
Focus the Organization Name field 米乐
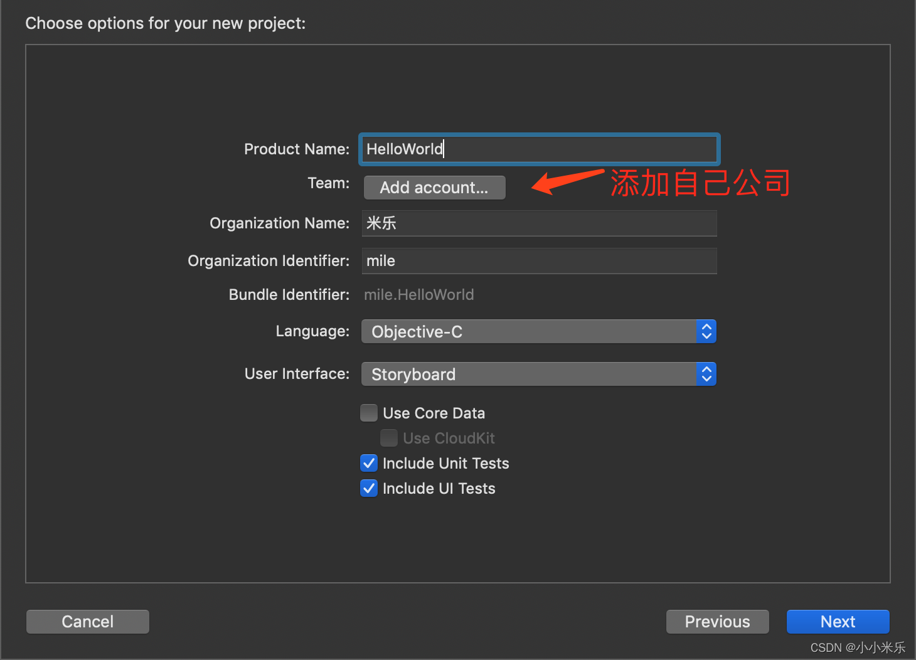coord(539,223)
